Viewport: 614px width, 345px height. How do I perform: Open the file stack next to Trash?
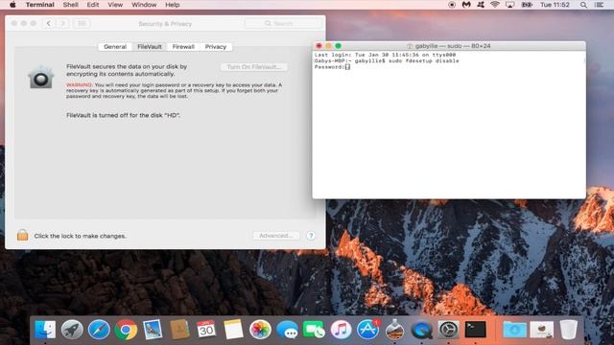click(x=541, y=330)
